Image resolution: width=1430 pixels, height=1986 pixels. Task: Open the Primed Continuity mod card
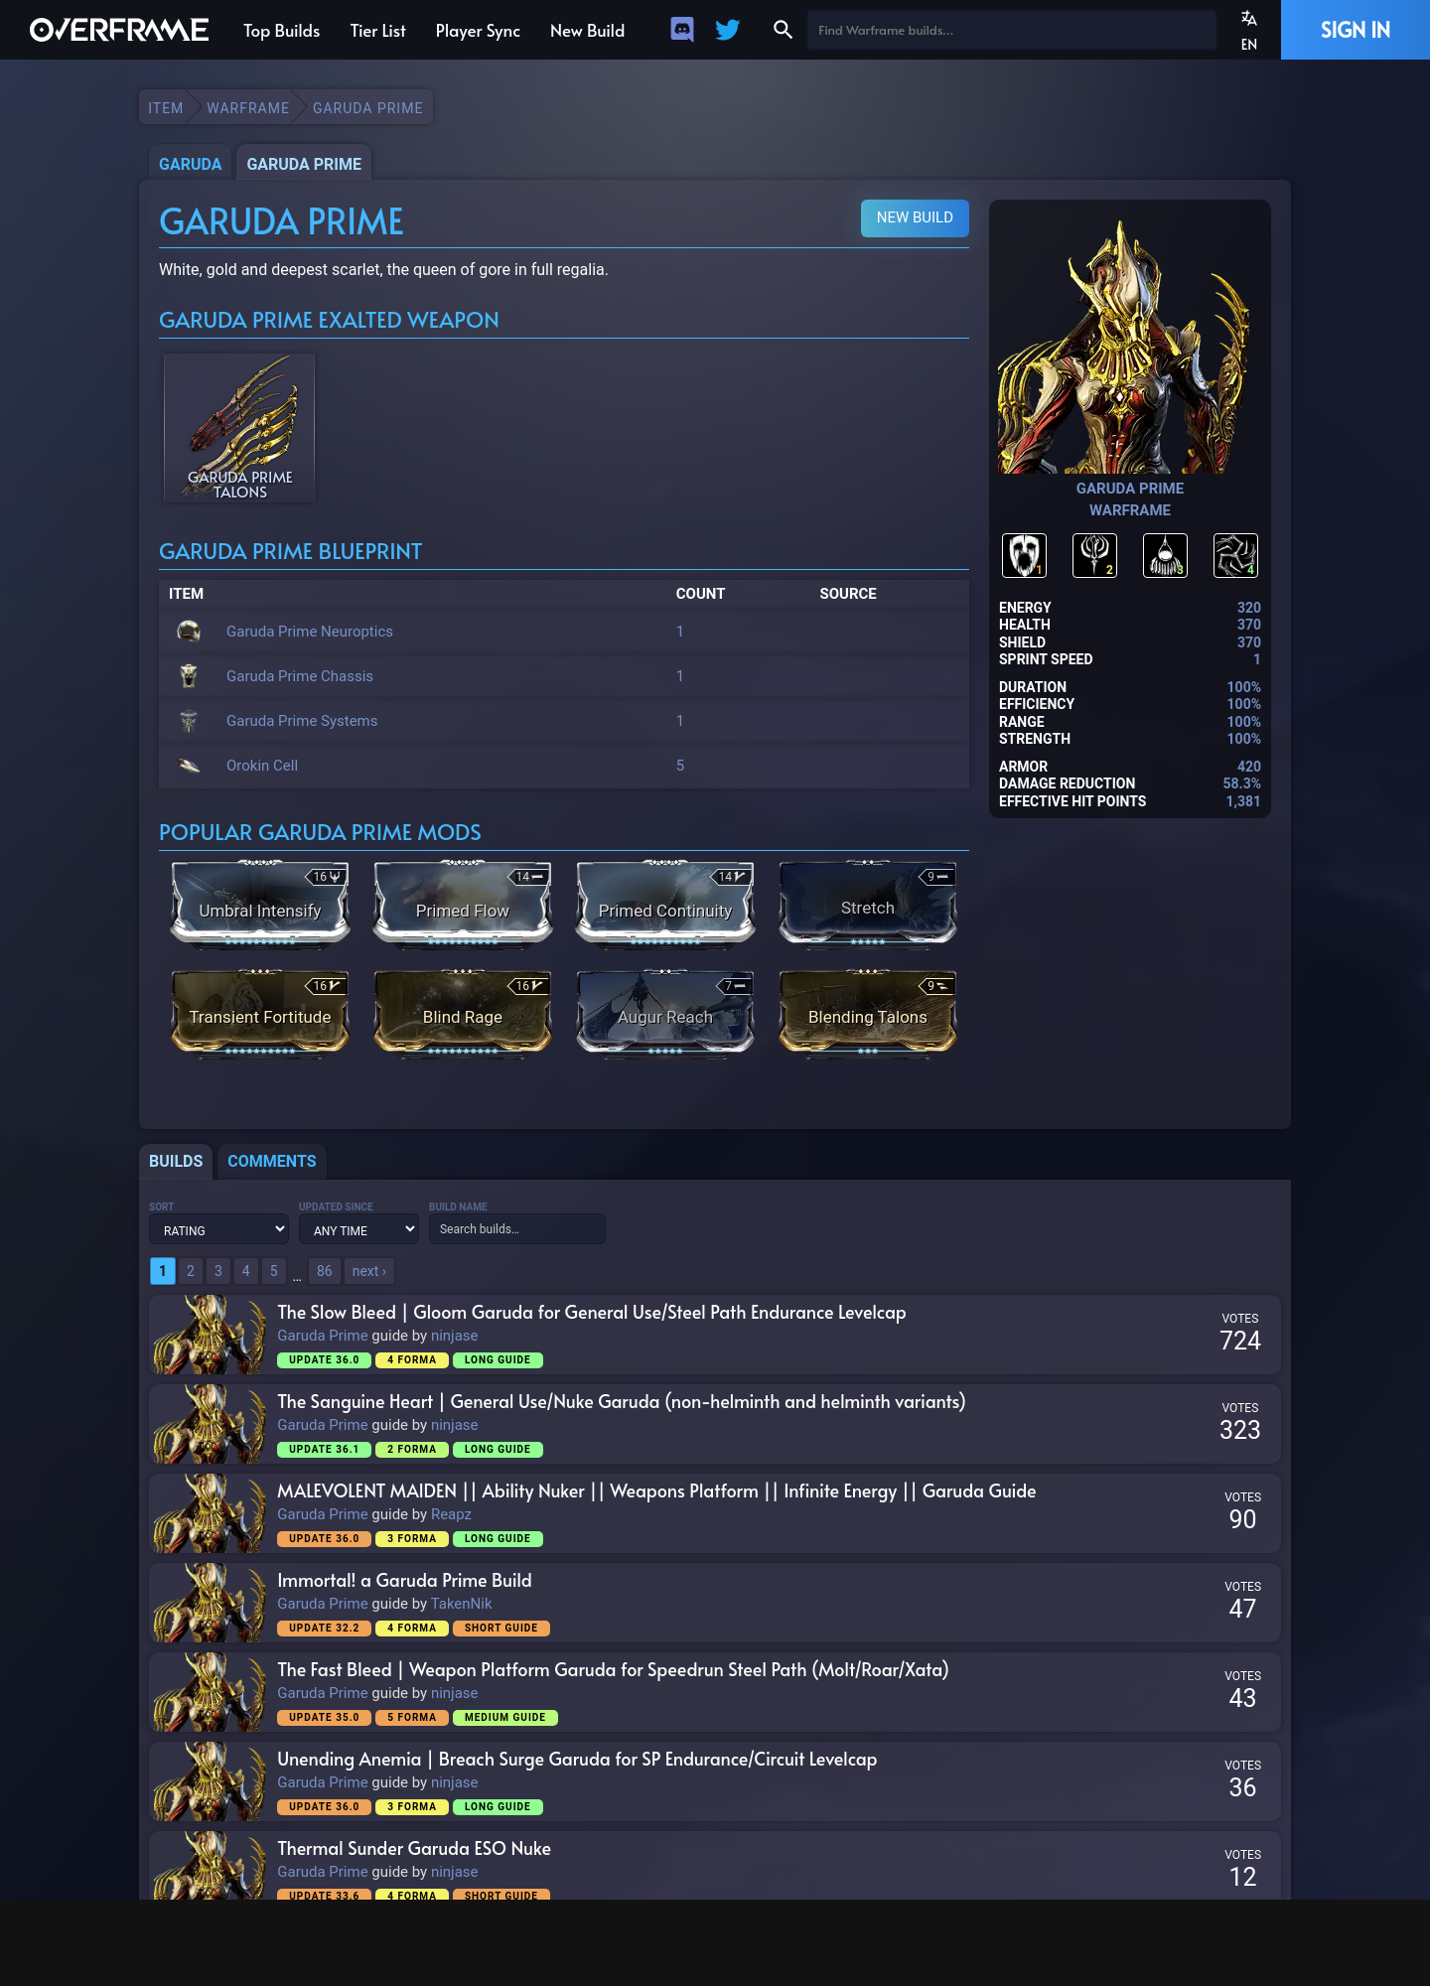pos(665,903)
